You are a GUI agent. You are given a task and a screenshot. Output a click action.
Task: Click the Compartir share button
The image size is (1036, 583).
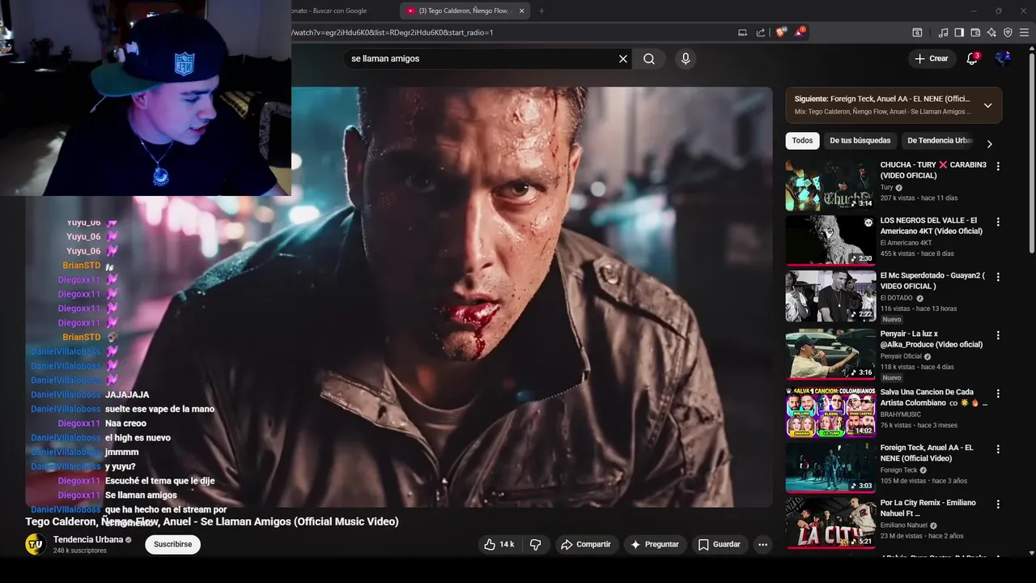586,545
